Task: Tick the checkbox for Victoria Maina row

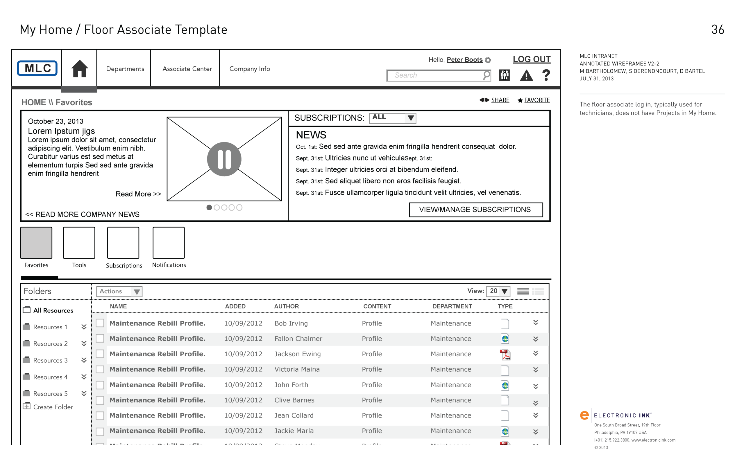Action: click(100, 369)
